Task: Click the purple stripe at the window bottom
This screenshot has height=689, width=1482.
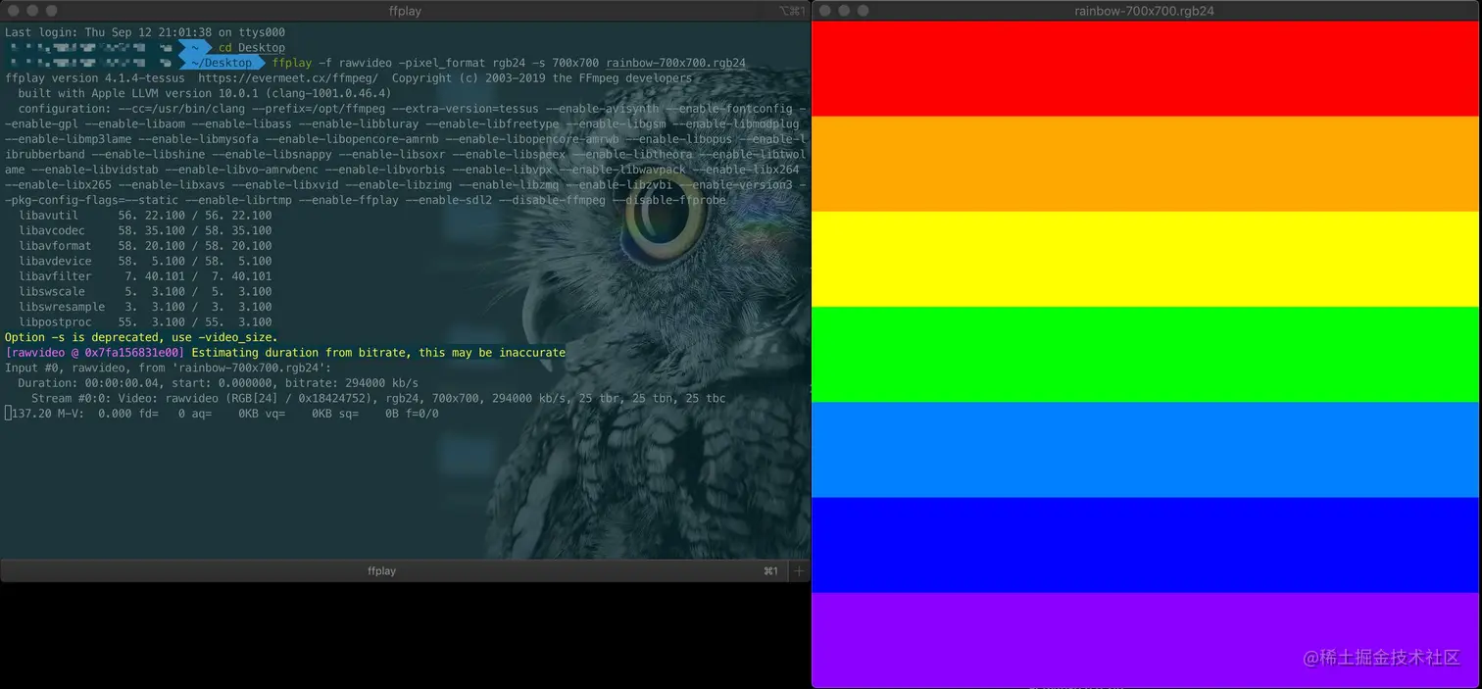Action: pos(1147,637)
